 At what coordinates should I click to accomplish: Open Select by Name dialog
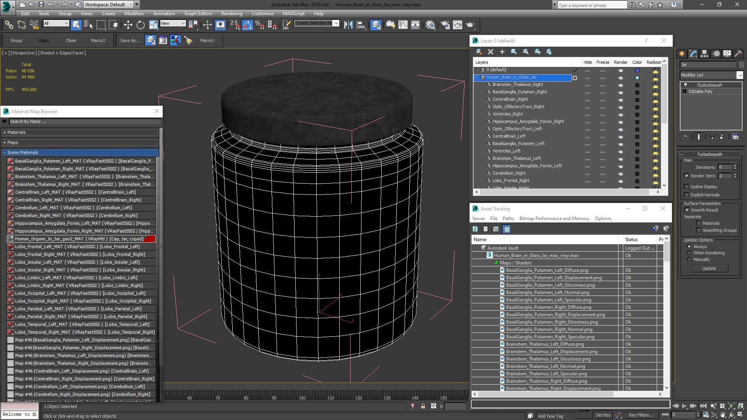pyautogui.click(x=88, y=25)
